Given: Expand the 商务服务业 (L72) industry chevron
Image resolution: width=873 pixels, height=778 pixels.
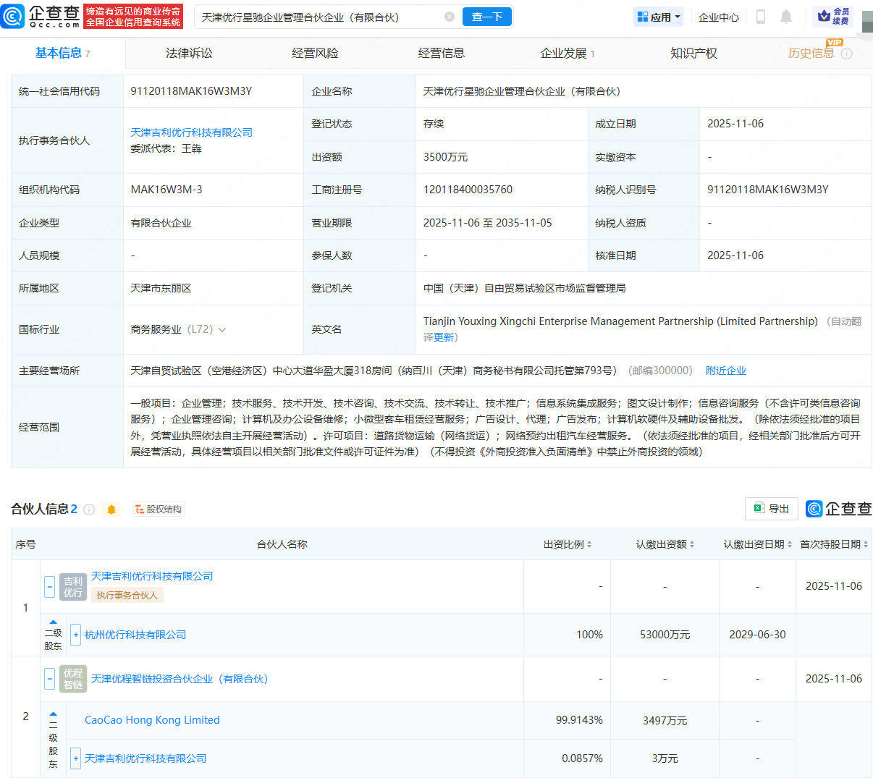Looking at the screenshot, I should (x=222, y=330).
